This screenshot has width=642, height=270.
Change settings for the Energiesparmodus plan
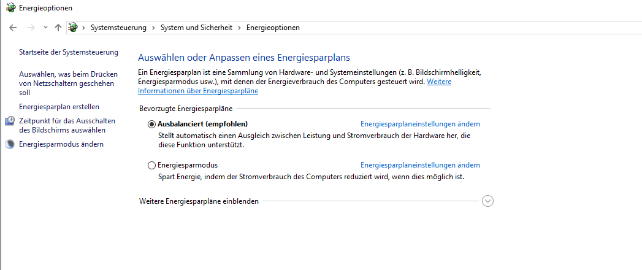pyautogui.click(x=420, y=165)
